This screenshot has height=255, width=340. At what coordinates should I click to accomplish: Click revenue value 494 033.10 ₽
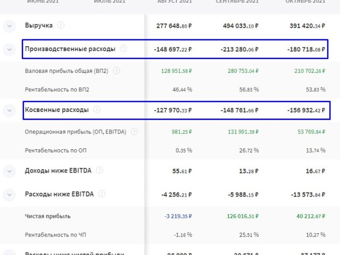[x=241, y=26]
